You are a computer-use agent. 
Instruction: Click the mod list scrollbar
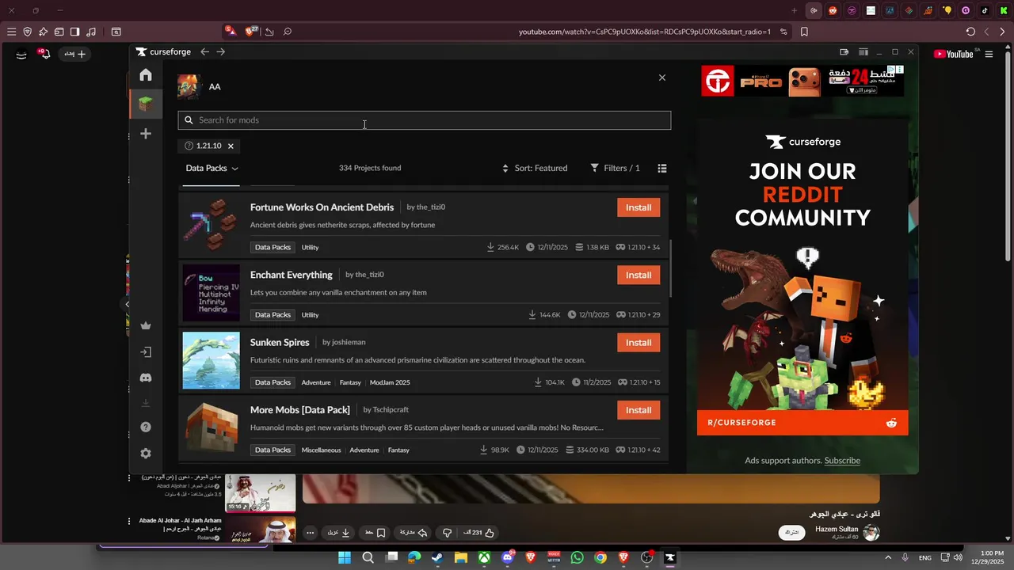pyautogui.click(x=671, y=269)
